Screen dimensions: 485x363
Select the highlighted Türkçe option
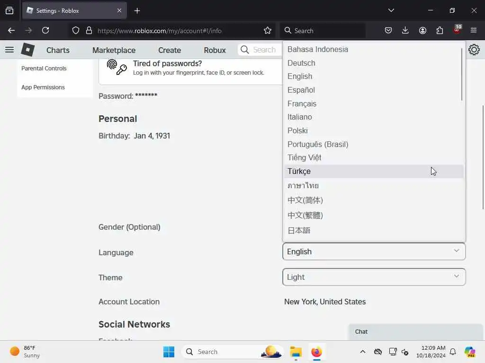coord(373,171)
